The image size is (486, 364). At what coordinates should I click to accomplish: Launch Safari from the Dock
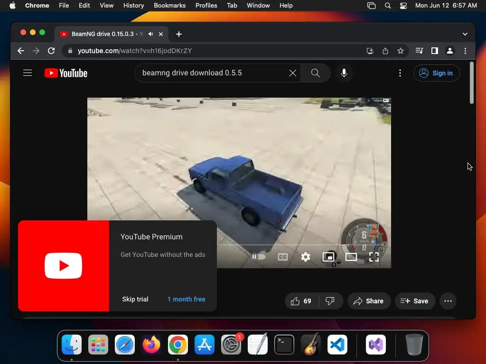[x=125, y=345]
